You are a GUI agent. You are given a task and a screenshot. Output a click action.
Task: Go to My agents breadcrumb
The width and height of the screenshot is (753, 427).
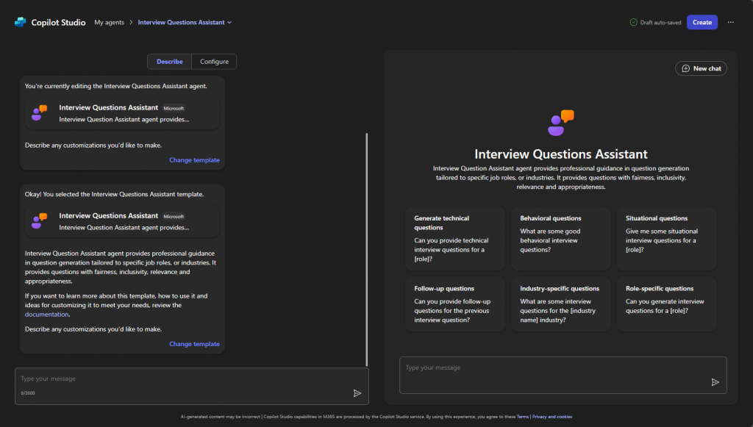[109, 22]
